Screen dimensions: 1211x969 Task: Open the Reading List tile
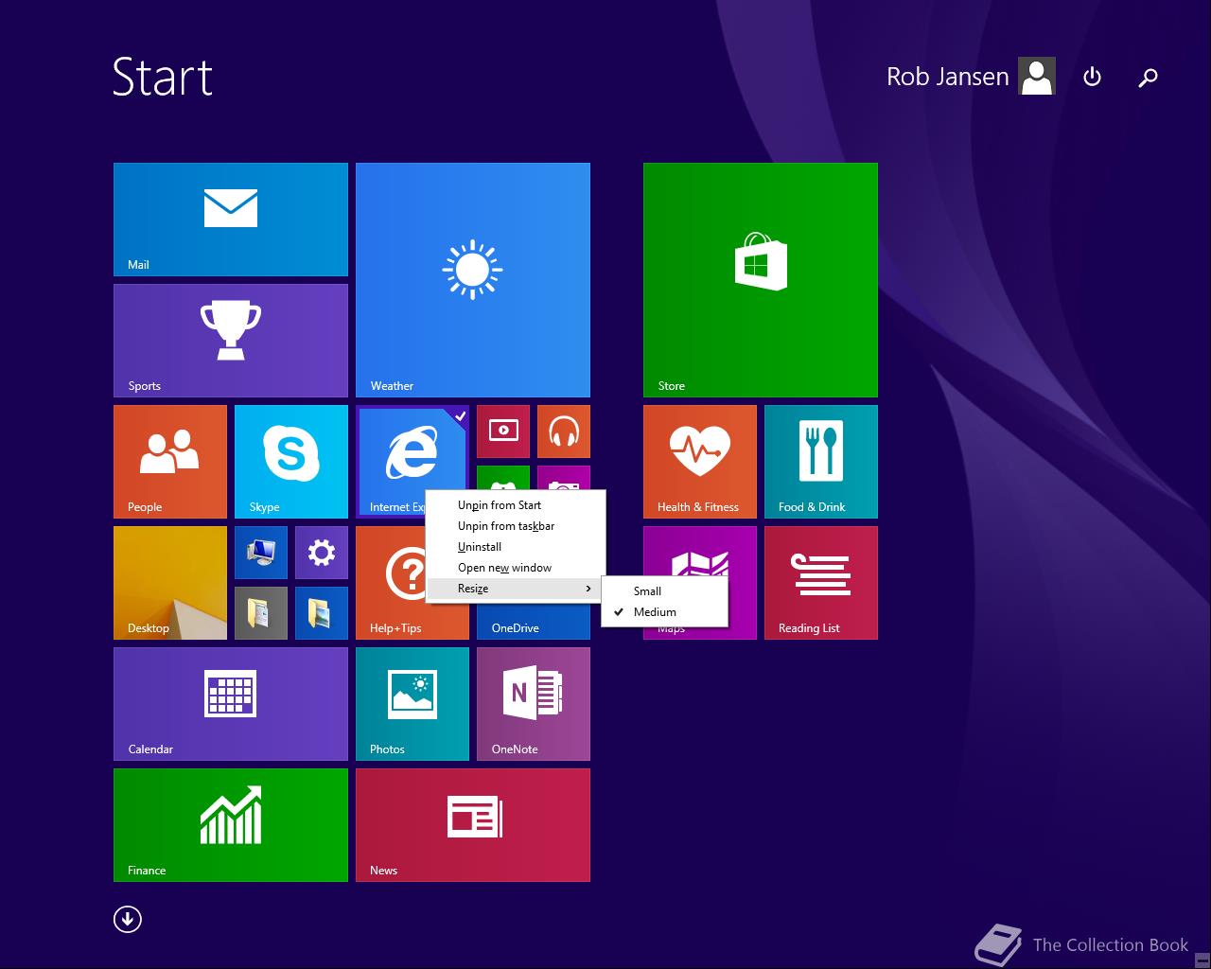[821, 583]
